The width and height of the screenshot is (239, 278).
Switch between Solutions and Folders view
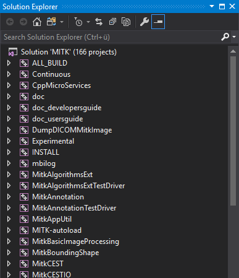(51, 22)
